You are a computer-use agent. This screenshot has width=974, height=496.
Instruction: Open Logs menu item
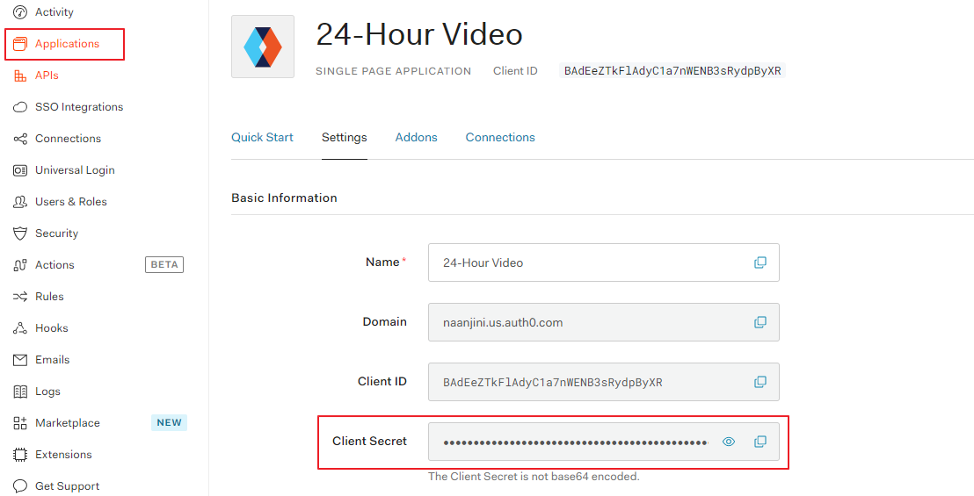(47, 392)
